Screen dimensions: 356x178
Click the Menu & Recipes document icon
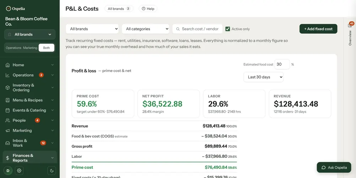click(7, 100)
